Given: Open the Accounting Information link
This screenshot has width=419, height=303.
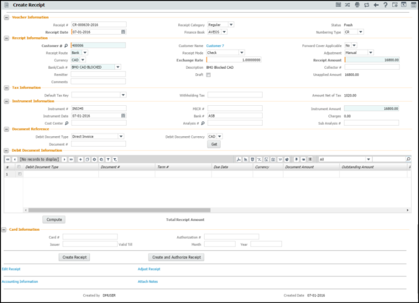Looking at the screenshot, I should [20, 281].
